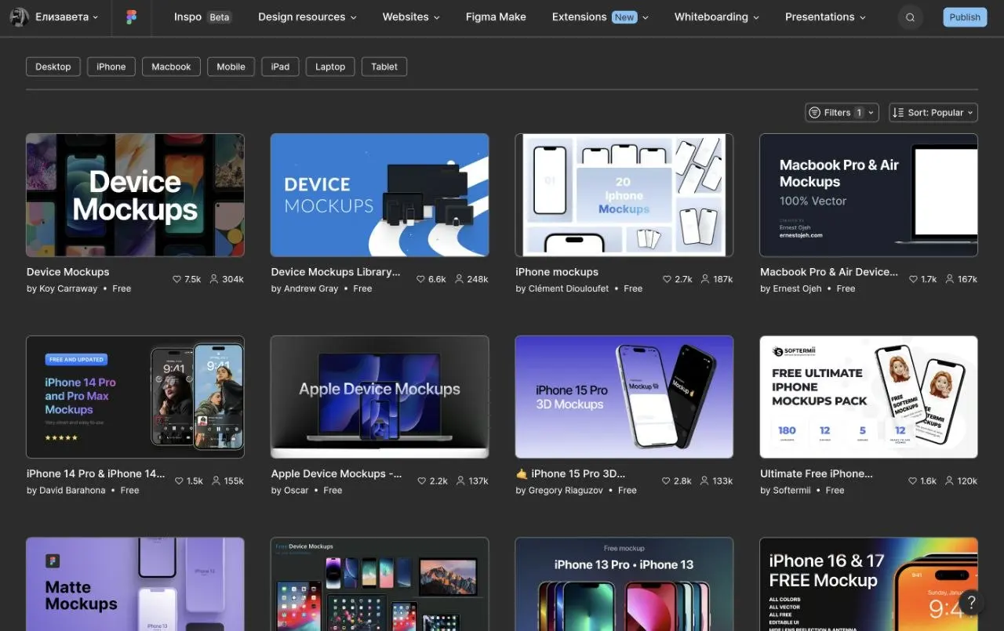Click users icon showing 133k
Viewport: 1004px width, 631px height.
coord(704,481)
